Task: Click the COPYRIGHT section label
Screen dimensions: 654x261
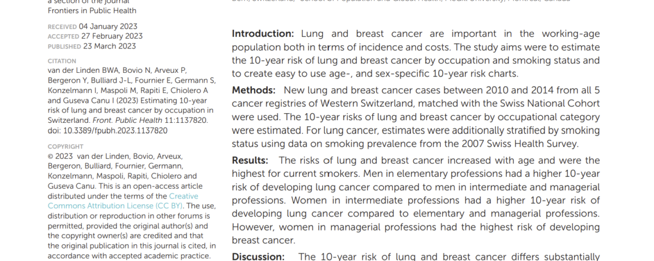Action: click(x=65, y=146)
